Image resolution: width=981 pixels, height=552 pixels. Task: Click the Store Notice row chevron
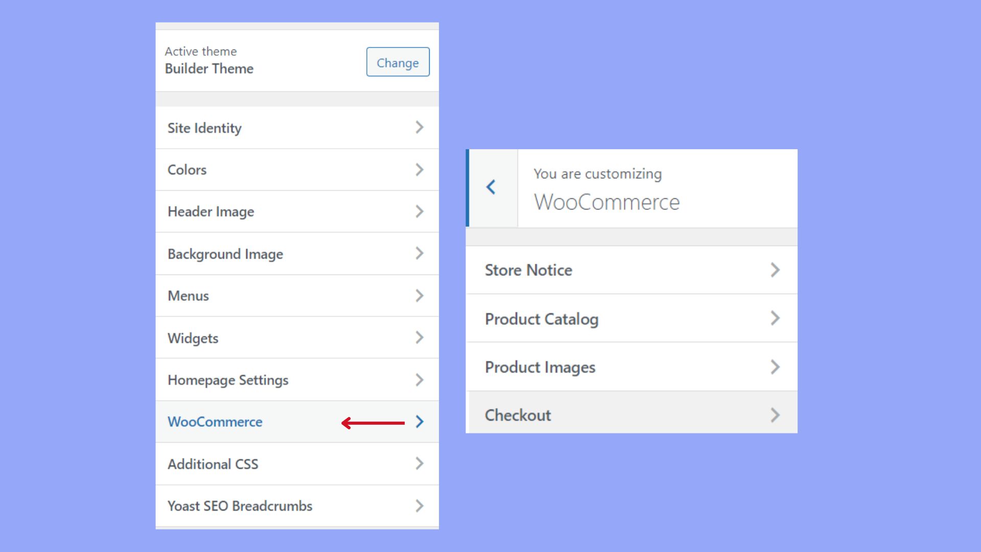click(775, 270)
